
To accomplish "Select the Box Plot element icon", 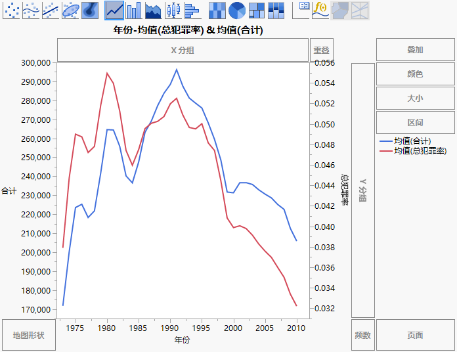I will 173,10.
